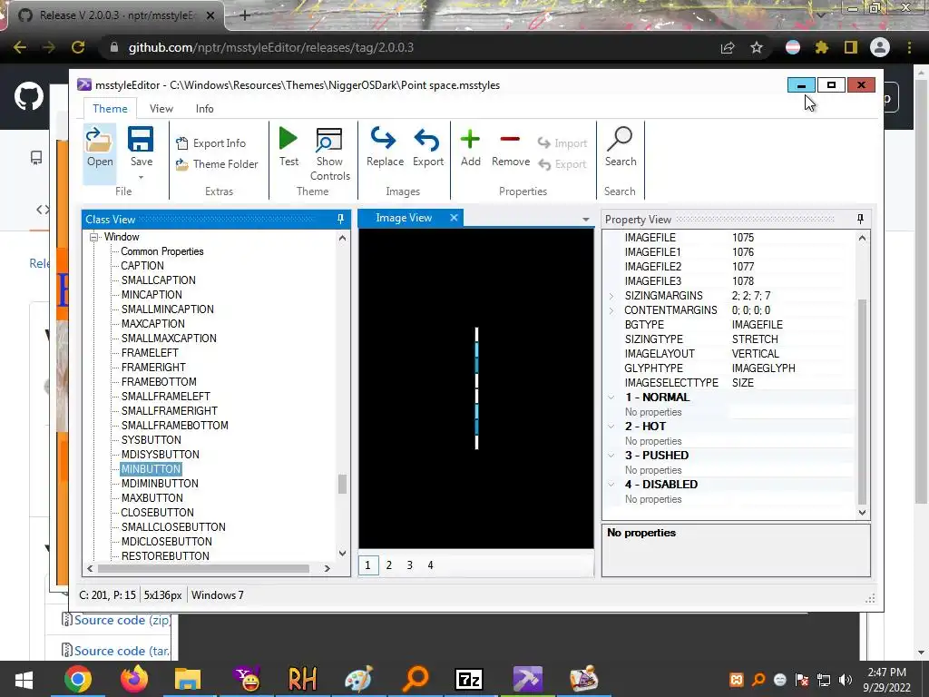Image resolution: width=929 pixels, height=697 pixels.
Task: Open Chrome extensions puzzle icon
Action: [822, 47]
